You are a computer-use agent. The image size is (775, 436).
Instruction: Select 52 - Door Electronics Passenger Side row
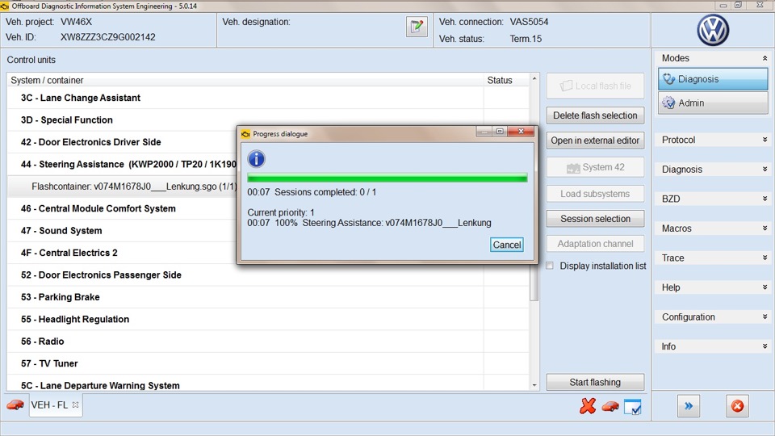click(x=268, y=275)
